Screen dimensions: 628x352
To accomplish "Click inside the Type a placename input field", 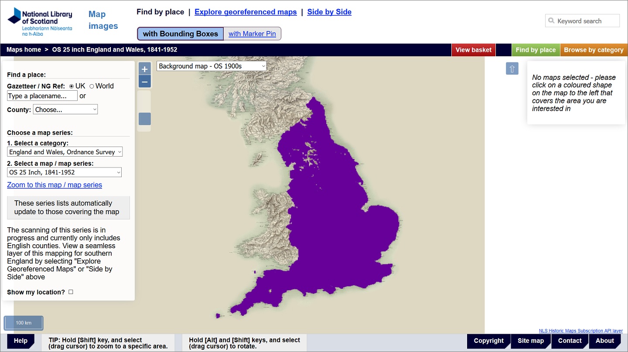I will pos(42,96).
